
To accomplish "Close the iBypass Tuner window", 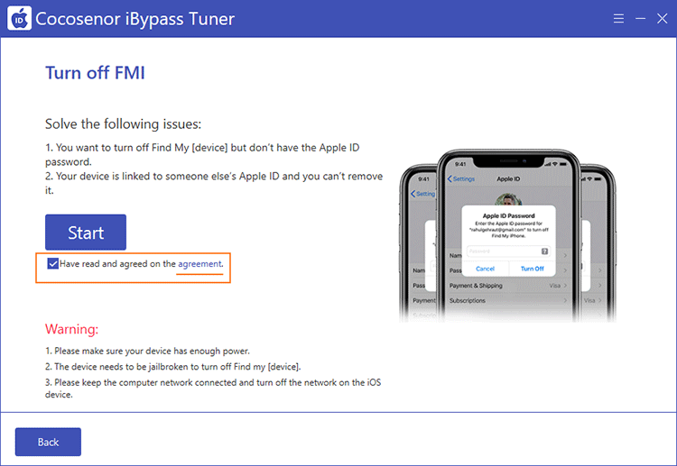I will 662,19.
